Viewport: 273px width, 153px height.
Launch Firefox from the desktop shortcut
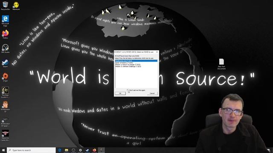5,34
